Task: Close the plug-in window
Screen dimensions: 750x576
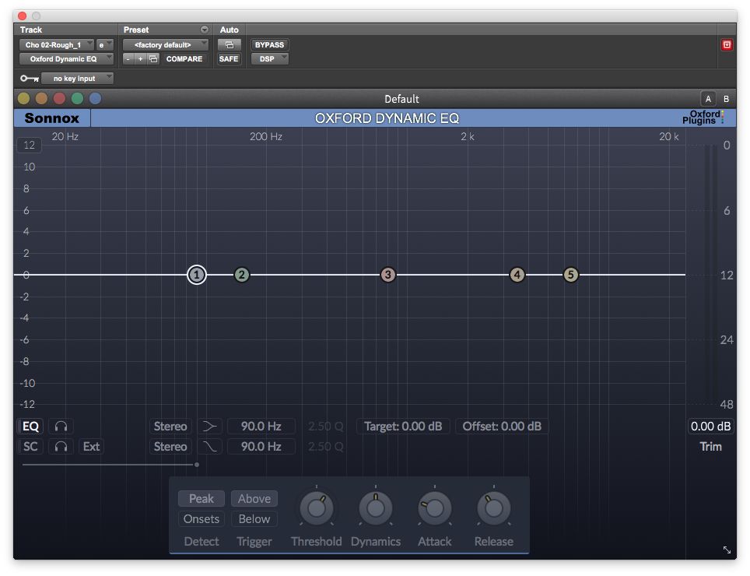Action: (22, 16)
